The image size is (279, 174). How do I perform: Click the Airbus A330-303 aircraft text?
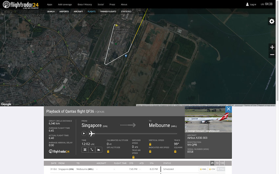click(197, 138)
